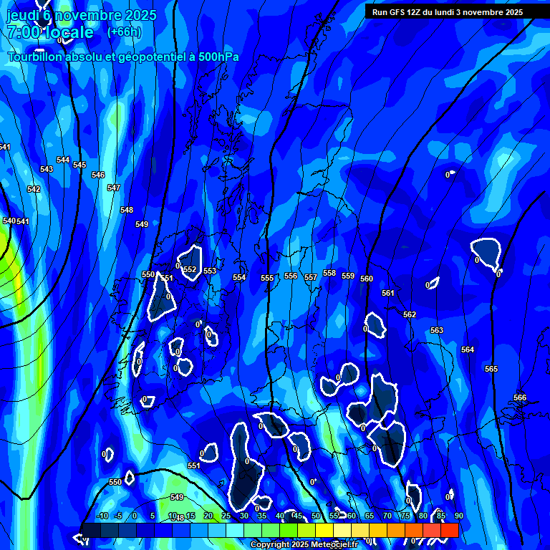550x550 pixels.
Task: Click the Run GFS 12Z header banner
Action: pyautogui.click(x=448, y=12)
